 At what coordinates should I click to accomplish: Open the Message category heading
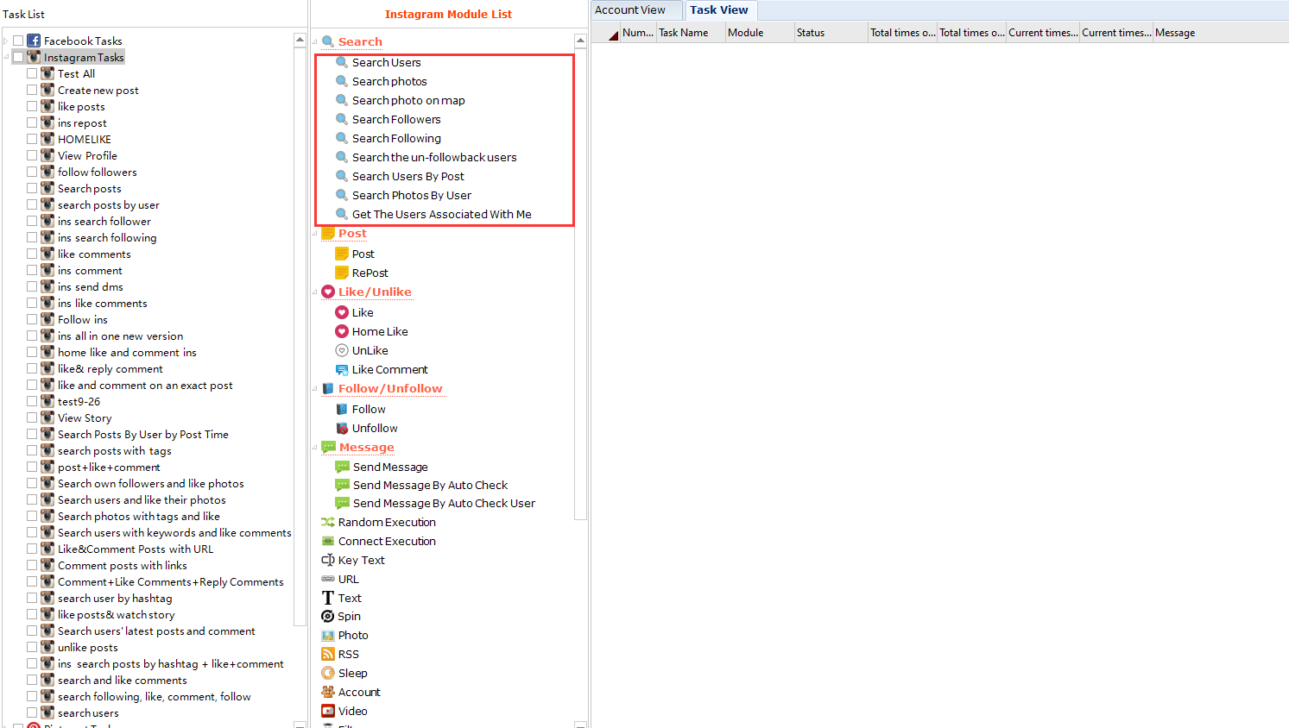click(x=366, y=447)
